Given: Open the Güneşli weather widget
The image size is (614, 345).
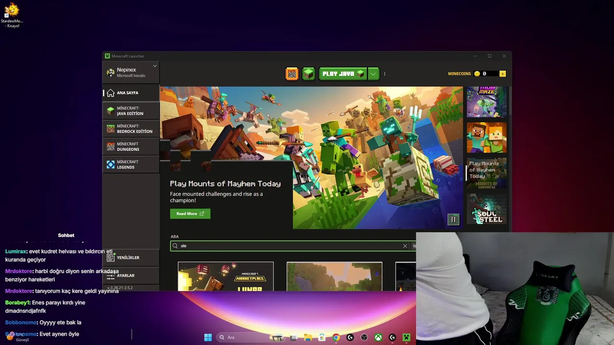Looking at the screenshot, I should click(18, 337).
